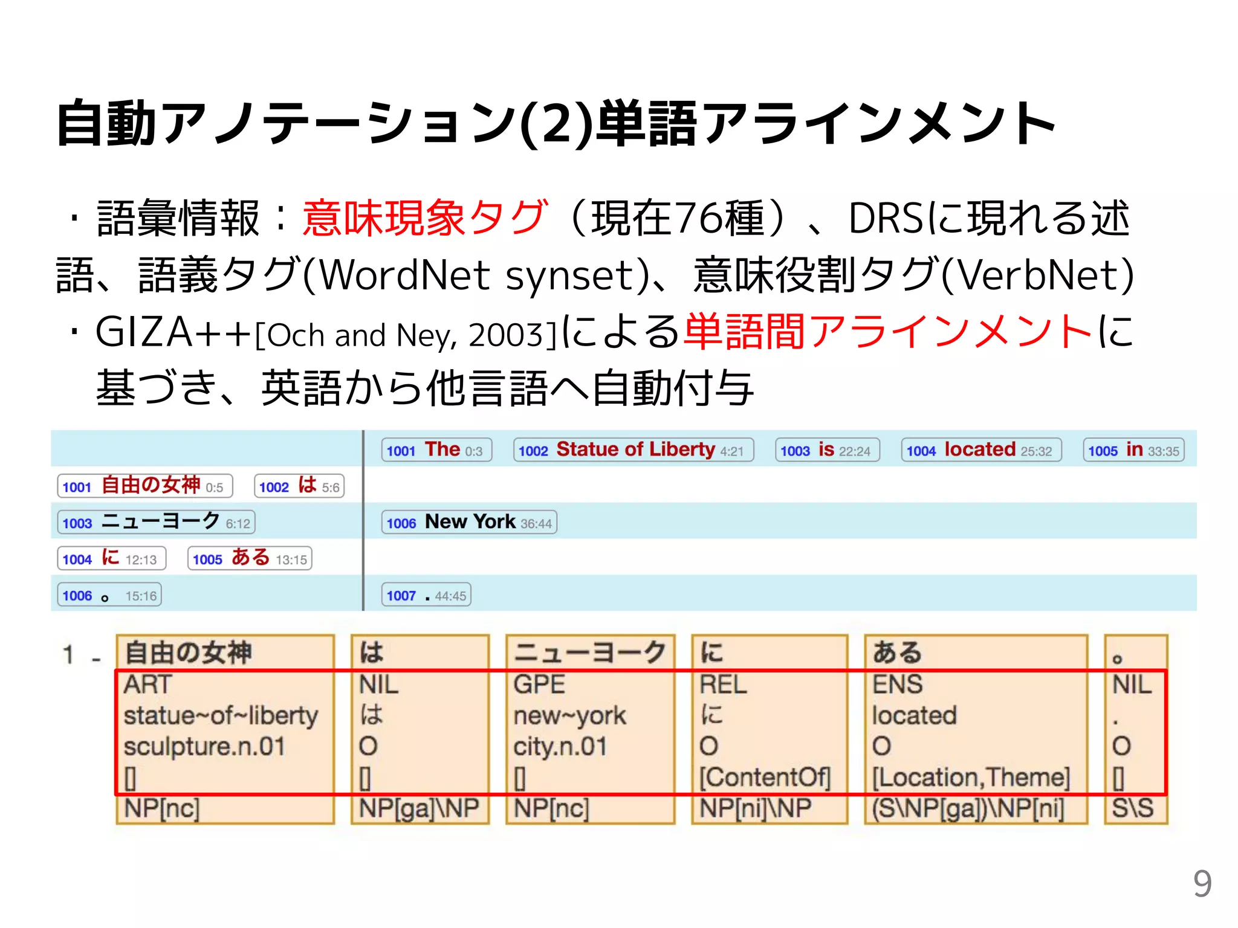Click the '(S\NP[ga])\NP[ni]' category label

pyautogui.click(x=968, y=808)
